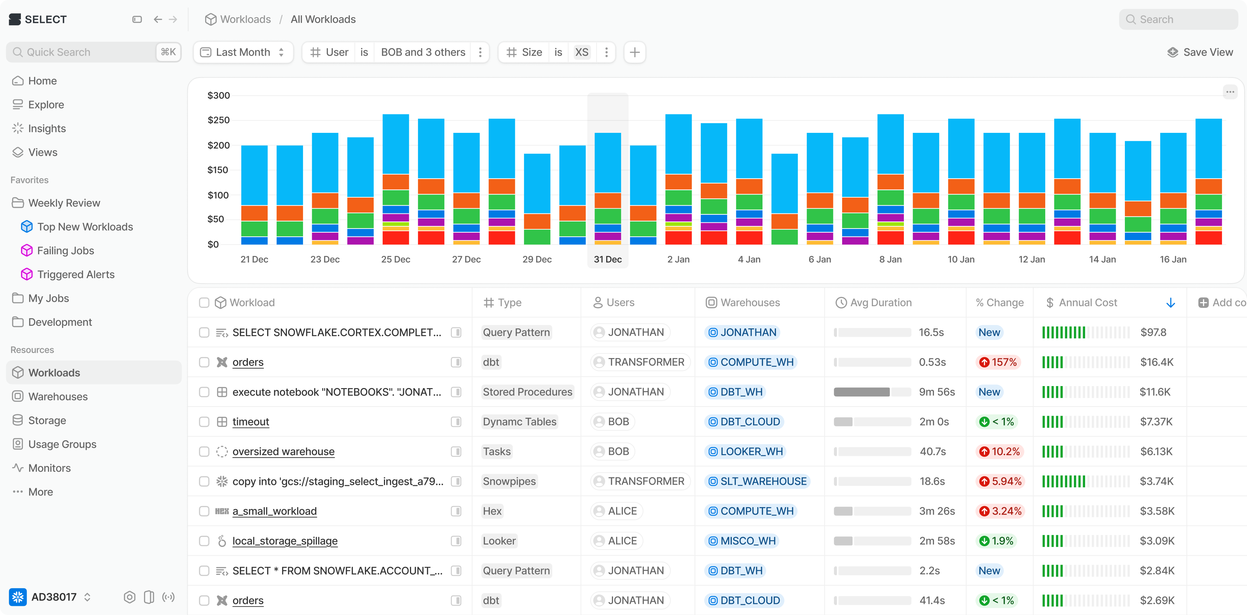Open the Last Month date range dropdown
1247x615 pixels.
[x=243, y=52]
